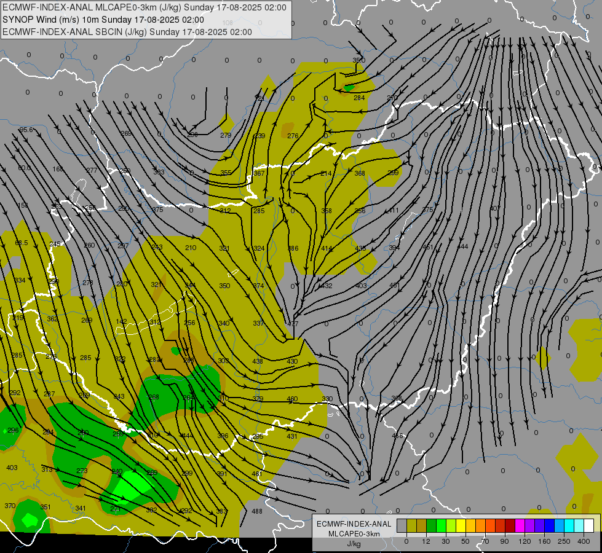Click the map value '477'
The image size is (602, 553).
point(293,324)
